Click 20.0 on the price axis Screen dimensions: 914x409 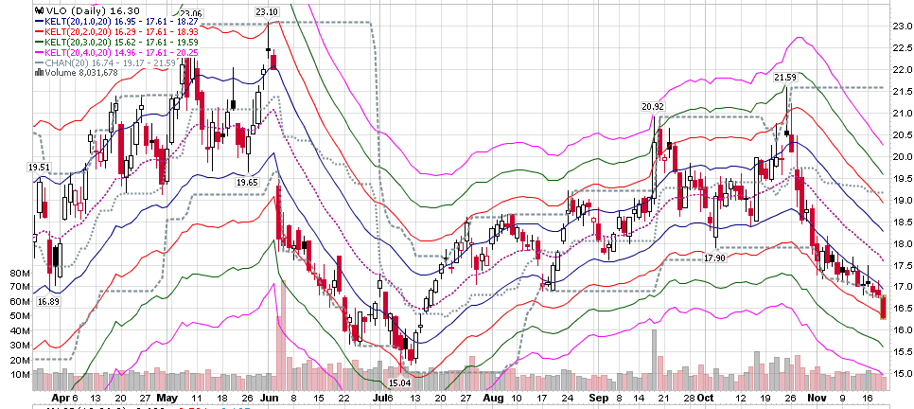[903, 156]
